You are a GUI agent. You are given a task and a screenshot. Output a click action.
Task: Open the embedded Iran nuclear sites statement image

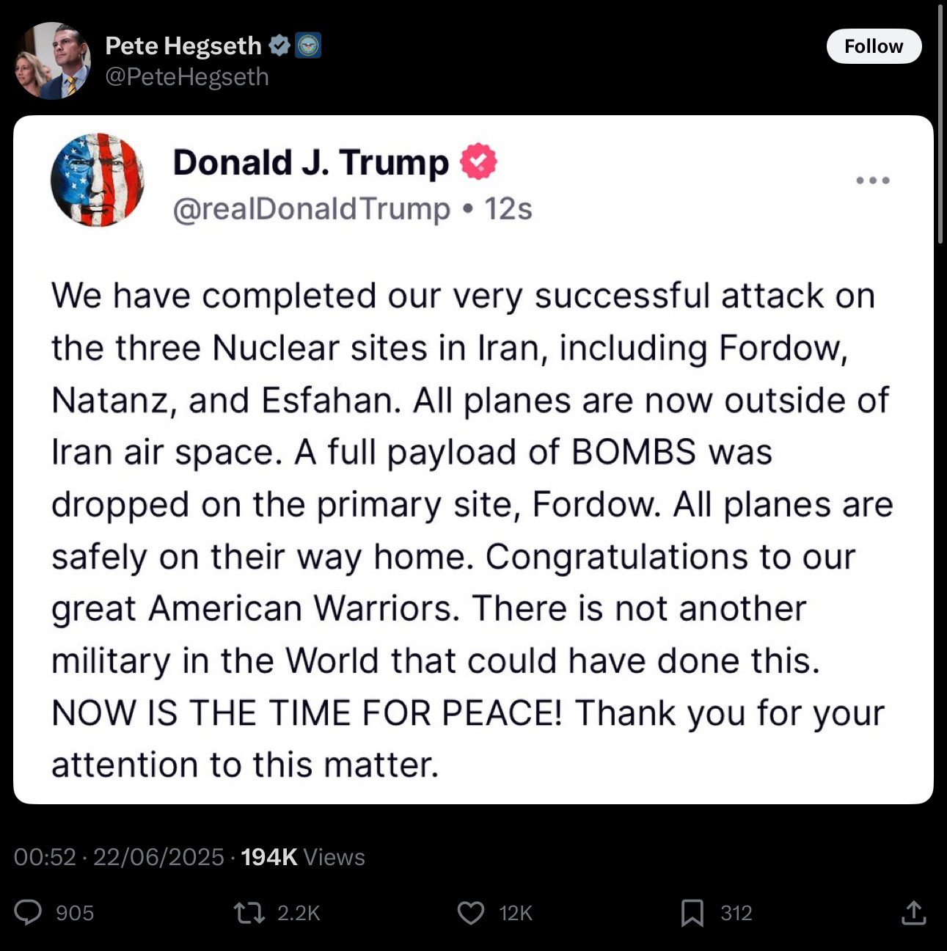(x=473, y=459)
